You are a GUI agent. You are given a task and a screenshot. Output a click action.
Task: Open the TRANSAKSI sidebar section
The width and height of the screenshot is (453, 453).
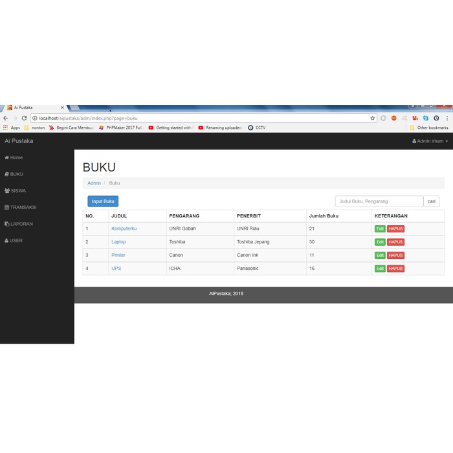(21, 207)
